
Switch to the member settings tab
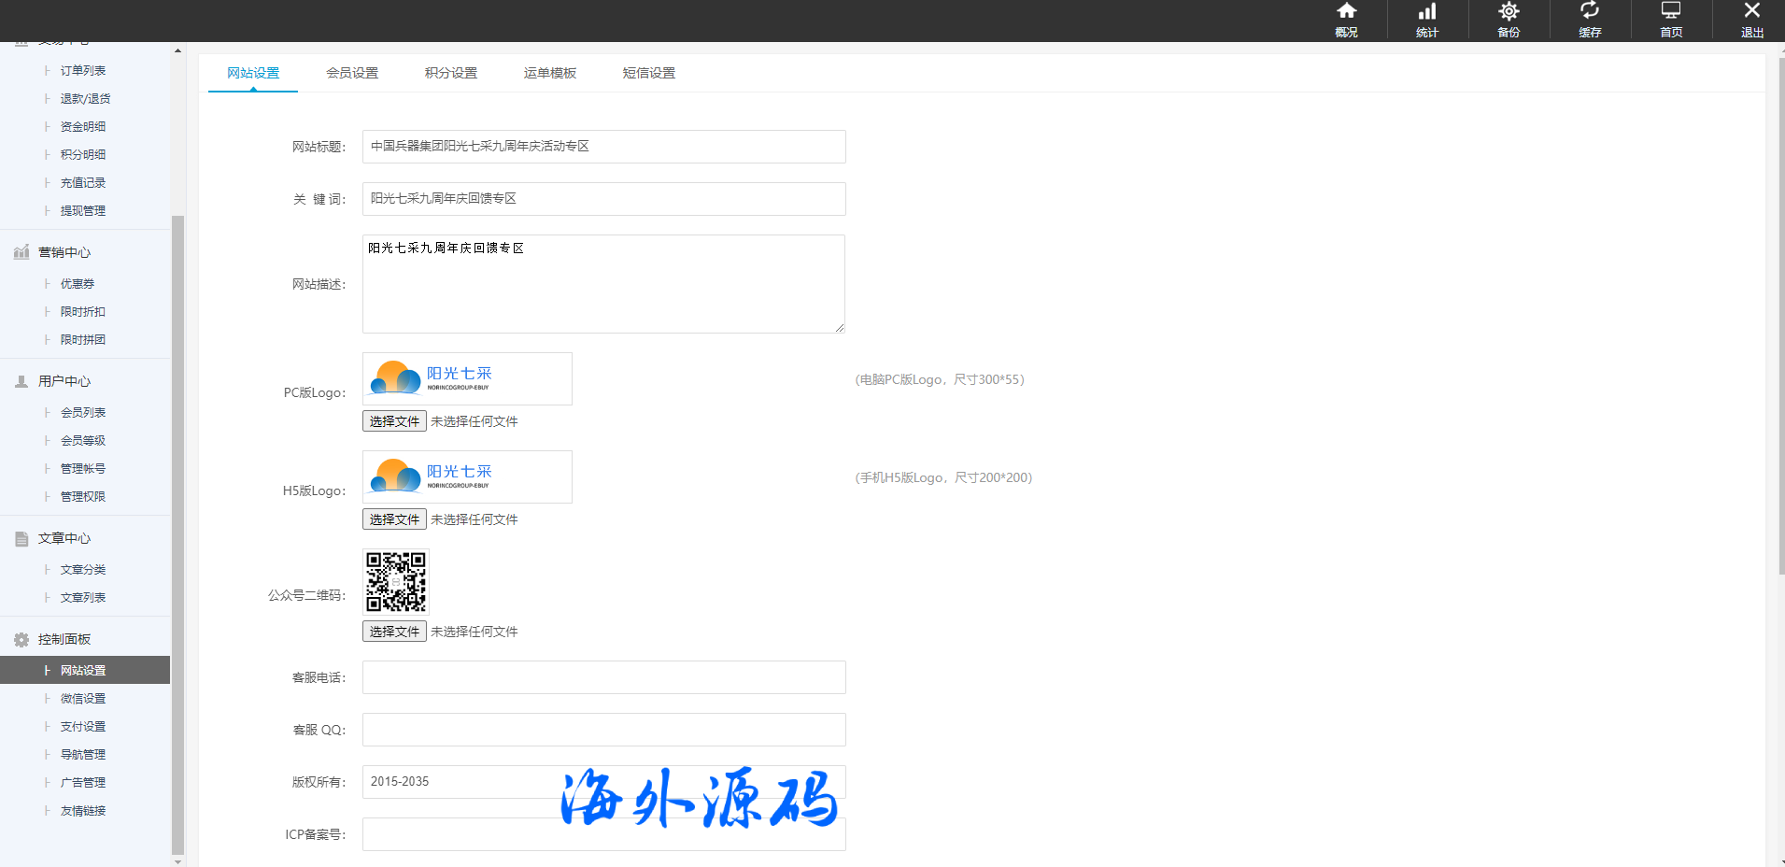352,73
